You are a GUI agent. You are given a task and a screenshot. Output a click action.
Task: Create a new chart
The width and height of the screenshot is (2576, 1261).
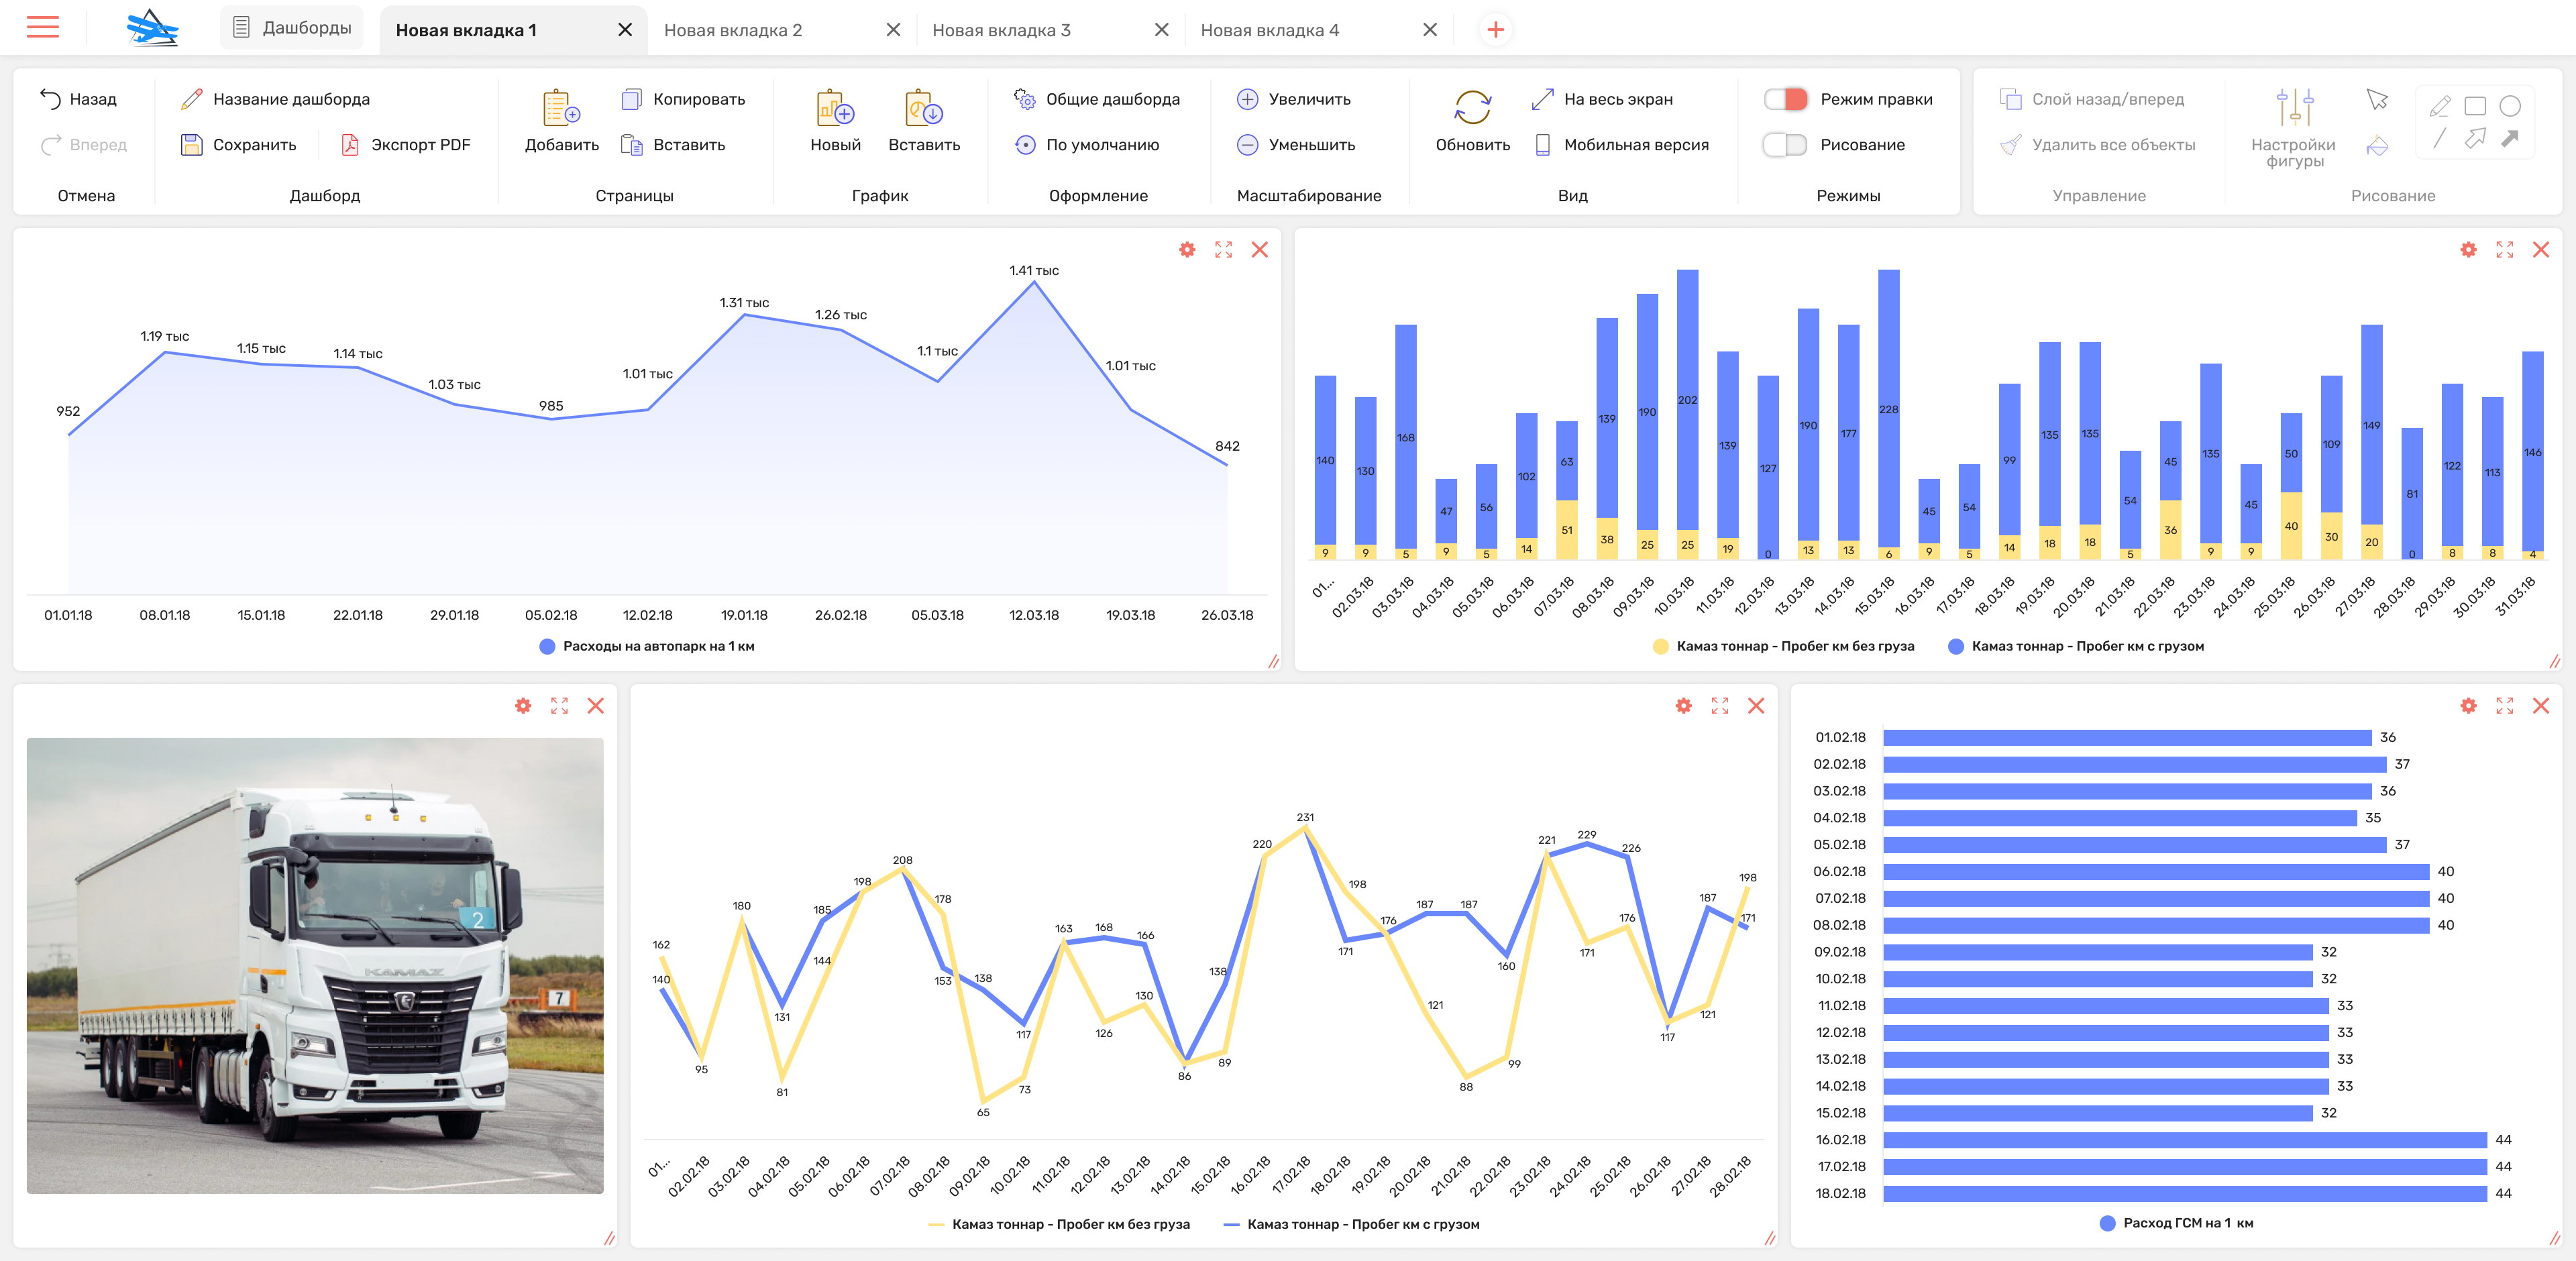[x=835, y=109]
